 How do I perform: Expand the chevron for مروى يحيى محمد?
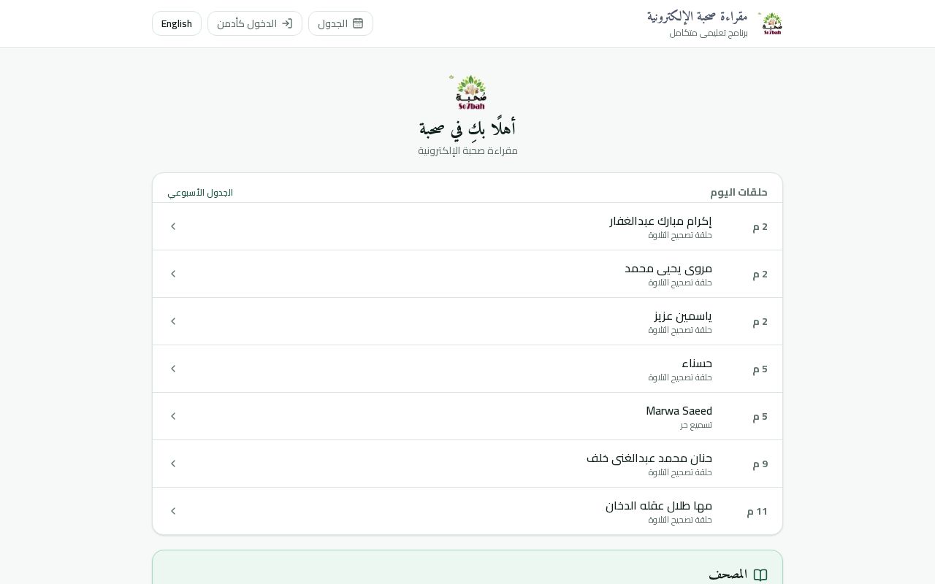pyautogui.click(x=173, y=274)
